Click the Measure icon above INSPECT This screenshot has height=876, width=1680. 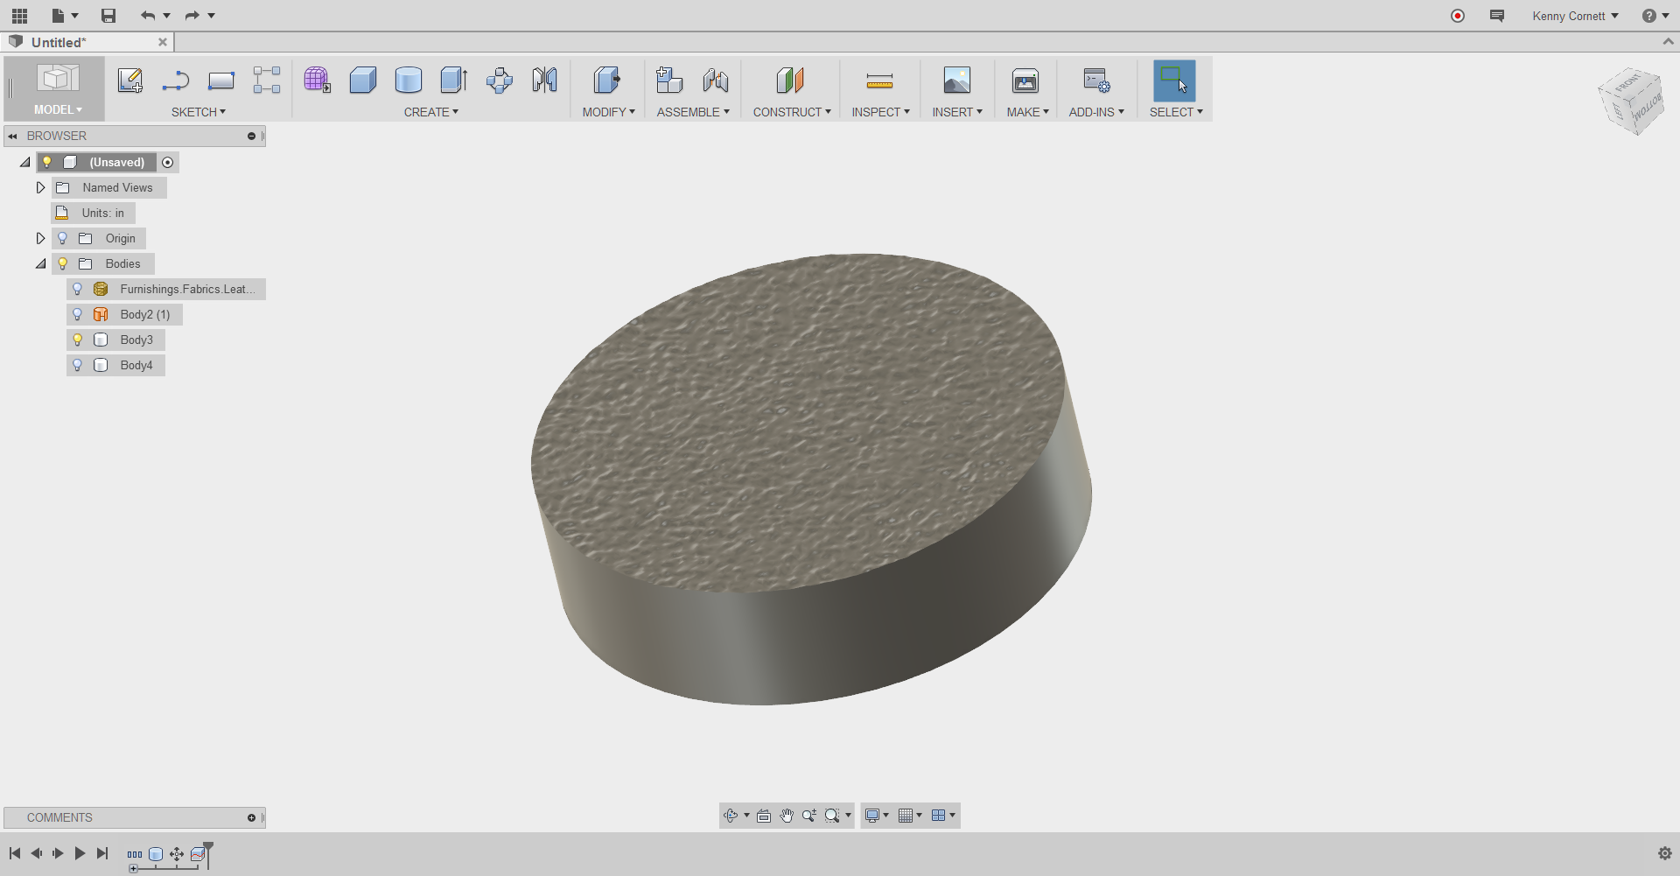point(879,81)
